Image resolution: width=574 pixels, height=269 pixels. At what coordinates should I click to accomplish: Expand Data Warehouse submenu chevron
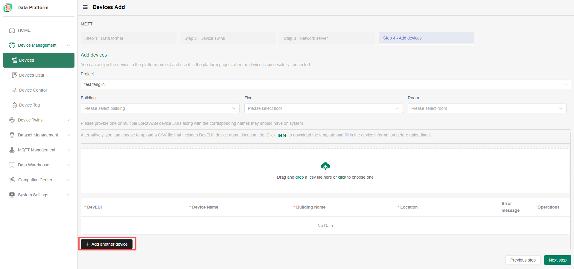pyautogui.click(x=68, y=165)
